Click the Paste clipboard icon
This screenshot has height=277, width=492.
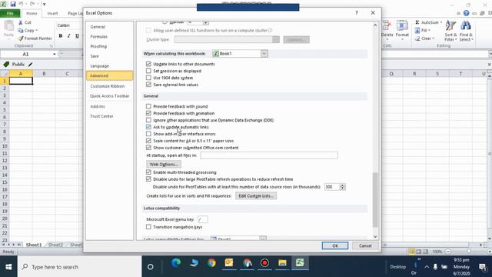pos(8,25)
